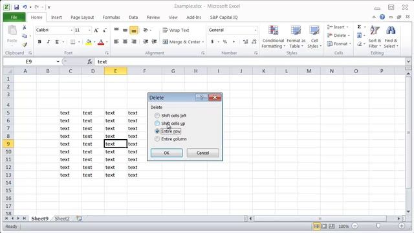Viewport: 414px width, 233px height.
Task: Expand the Merge & Center dropdown arrow
Action: point(202,42)
